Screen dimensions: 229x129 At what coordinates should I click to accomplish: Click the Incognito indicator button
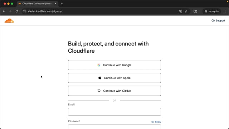tap(212, 11)
